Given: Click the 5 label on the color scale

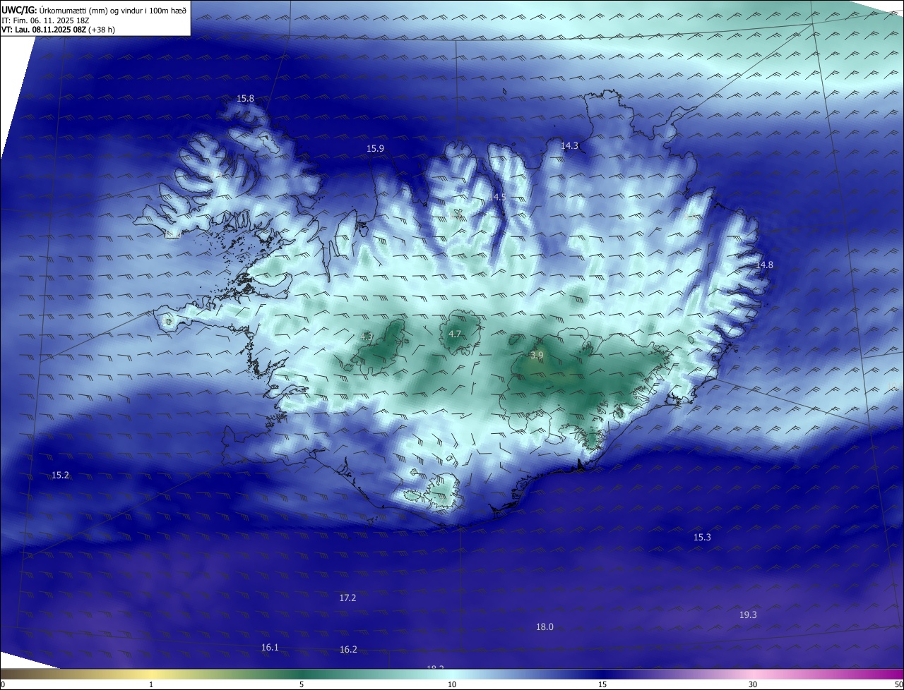Looking at the screenshot, I should click(x=302, y=684).
